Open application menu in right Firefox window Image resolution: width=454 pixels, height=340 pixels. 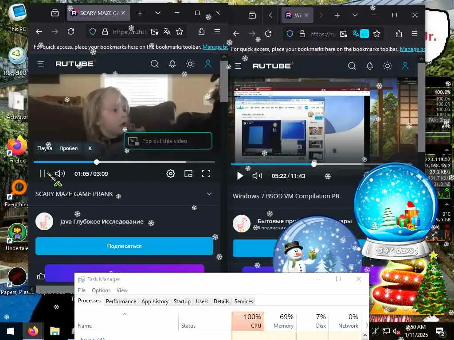[415, 34]
